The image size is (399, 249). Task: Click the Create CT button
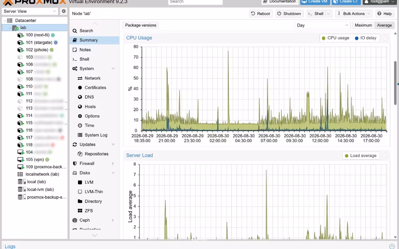pos(346,2)
